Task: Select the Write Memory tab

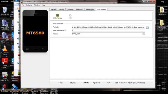Action: [101, 9]
